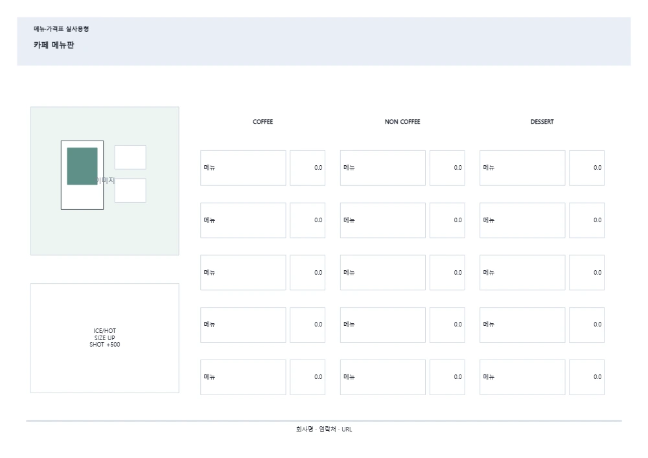This screenshot has height=458, width=648.
Task: Click the third 메뉴 field under NON COFFEE
Action: coord(383,273)
